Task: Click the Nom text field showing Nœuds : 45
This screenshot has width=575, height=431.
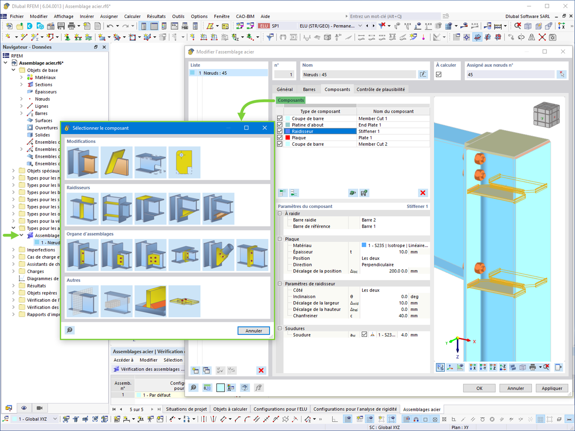Action: point(359,74)
